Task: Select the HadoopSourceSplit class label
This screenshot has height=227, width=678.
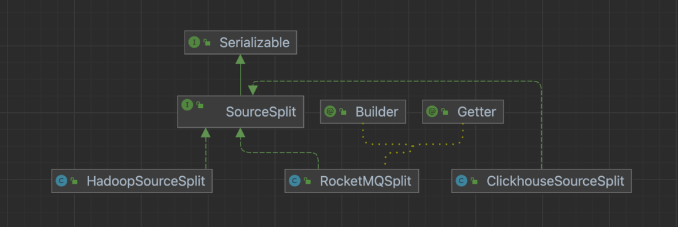Action: click(x=146, y=181)
